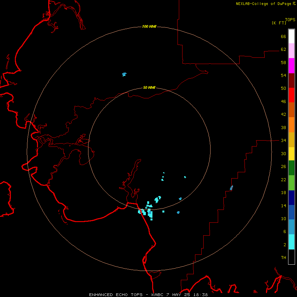Click the dark orange legend swatch
The height and width of the screenshot is (297, 297).
[x=291, y=110]
